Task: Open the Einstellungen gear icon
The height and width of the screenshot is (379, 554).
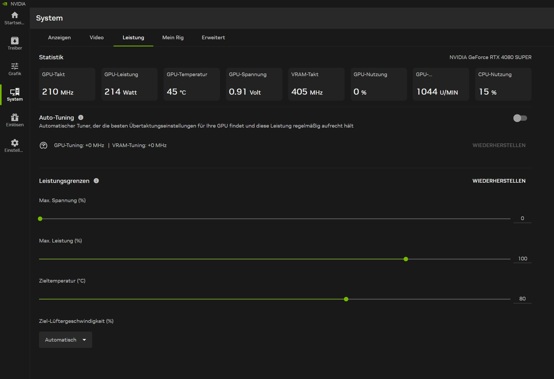Action: point(15,143)
